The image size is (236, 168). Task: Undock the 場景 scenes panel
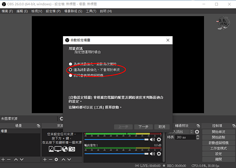(39, 126)
